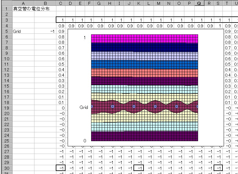Click the navy blue band in the chart
238x174 pixels.
click(145, 47)
